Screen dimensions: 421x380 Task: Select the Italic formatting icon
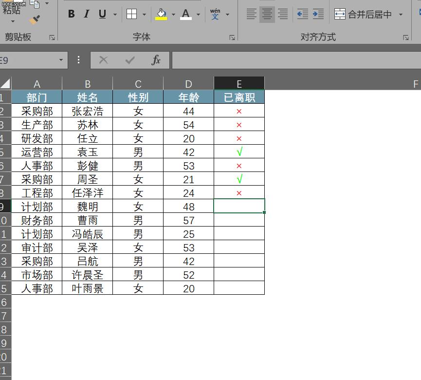86,14
